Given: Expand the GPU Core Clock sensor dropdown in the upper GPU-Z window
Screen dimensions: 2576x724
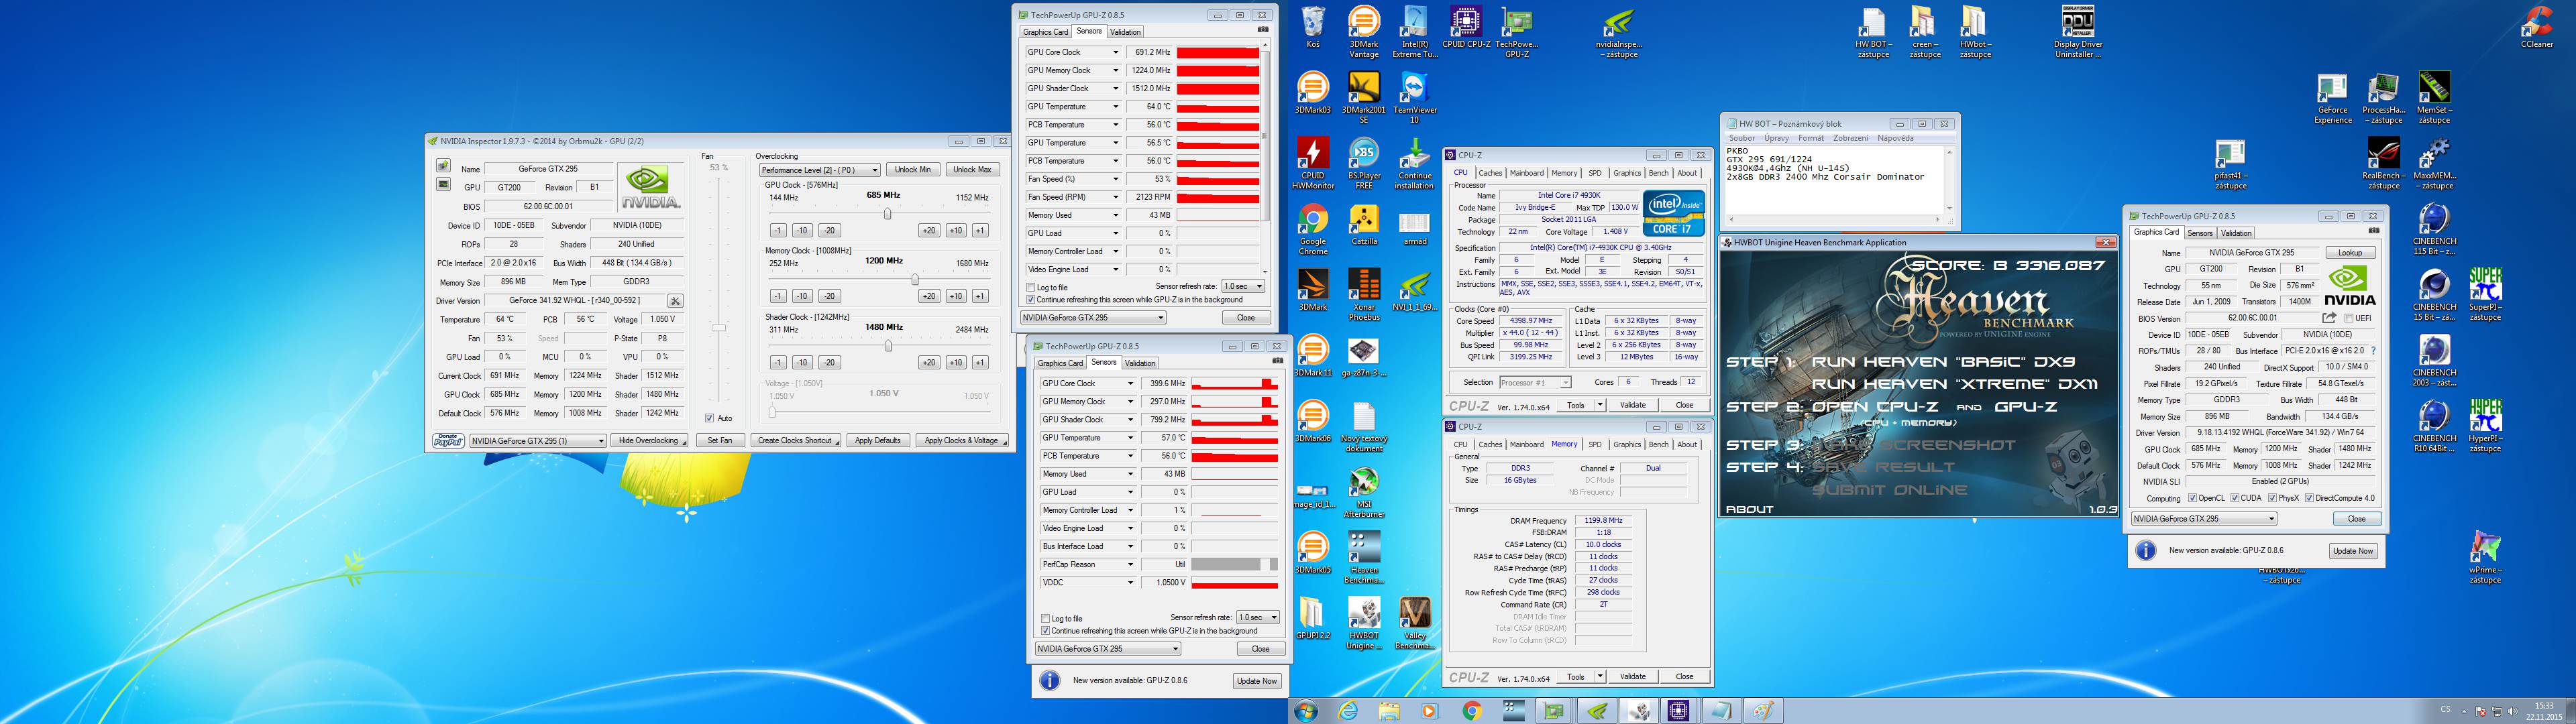Looking at the screenshot, I should (1116, 52).
